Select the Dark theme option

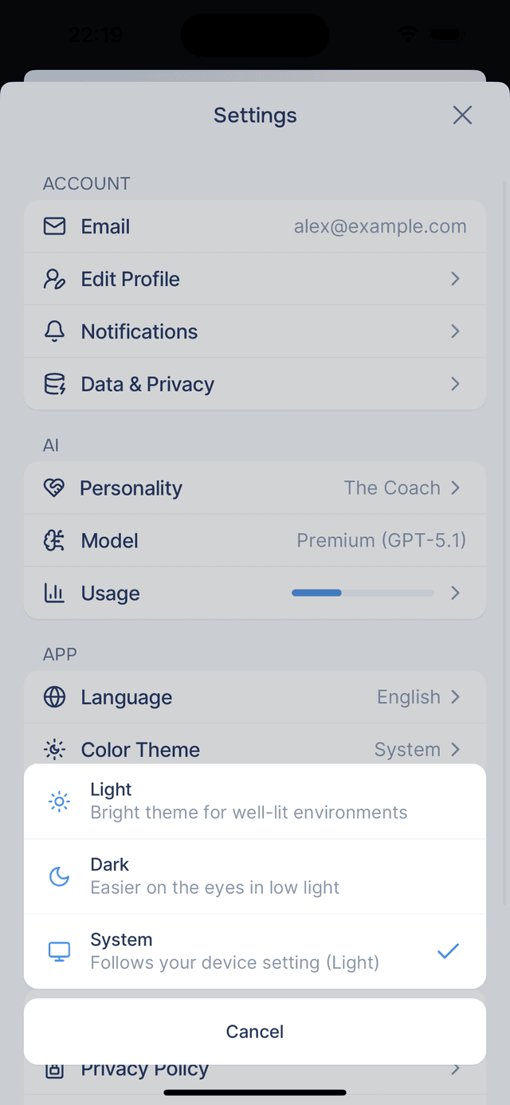[255, 876]
